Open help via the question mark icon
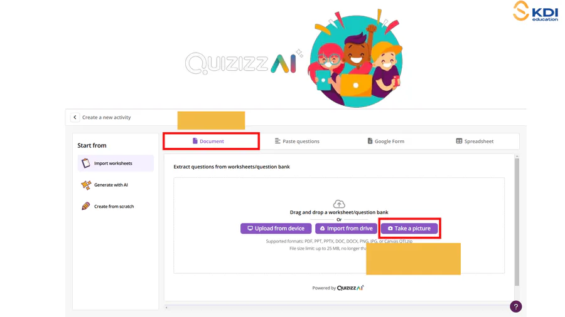This screenshot has width=565, height=317. [515, 306]
